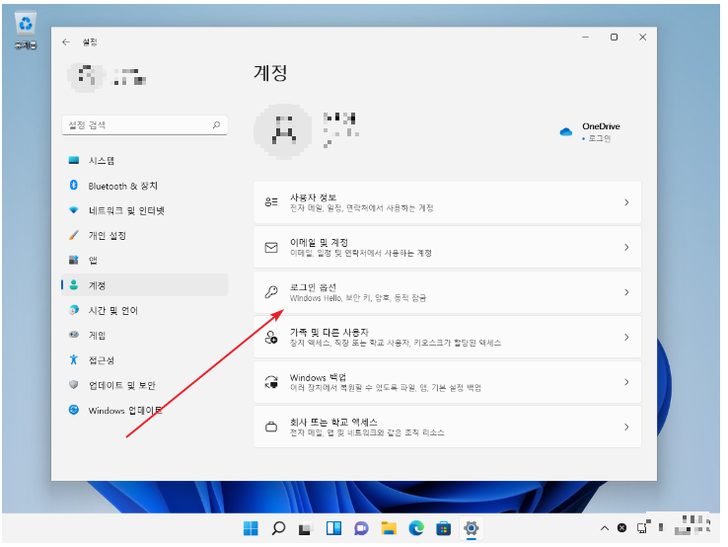Maximize the Settings window
The image size is (728, 547).
pyautogui.click(x=614, y=38)
